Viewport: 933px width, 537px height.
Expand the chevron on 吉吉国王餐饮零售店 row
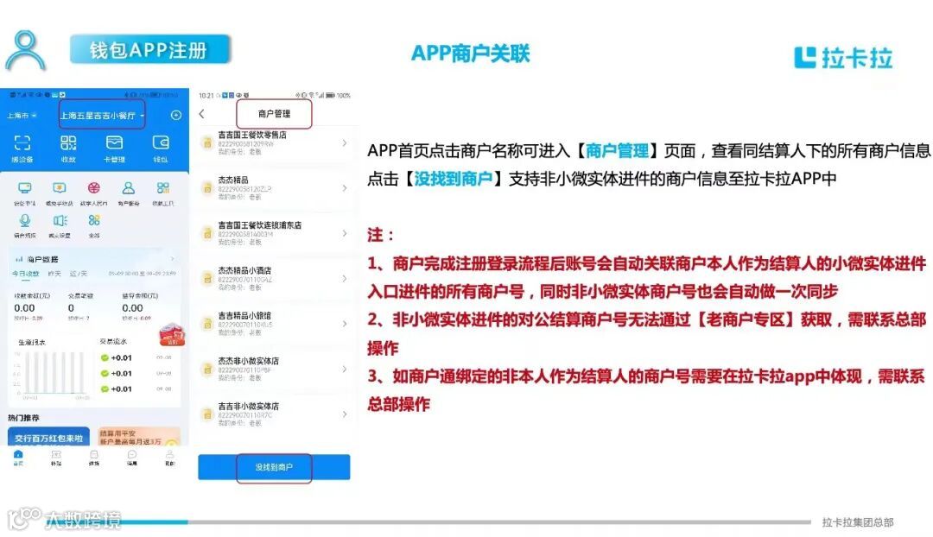coord(345,142)
